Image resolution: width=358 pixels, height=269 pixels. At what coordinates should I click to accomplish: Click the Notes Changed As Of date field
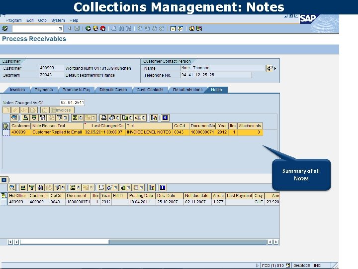point(73,103)
